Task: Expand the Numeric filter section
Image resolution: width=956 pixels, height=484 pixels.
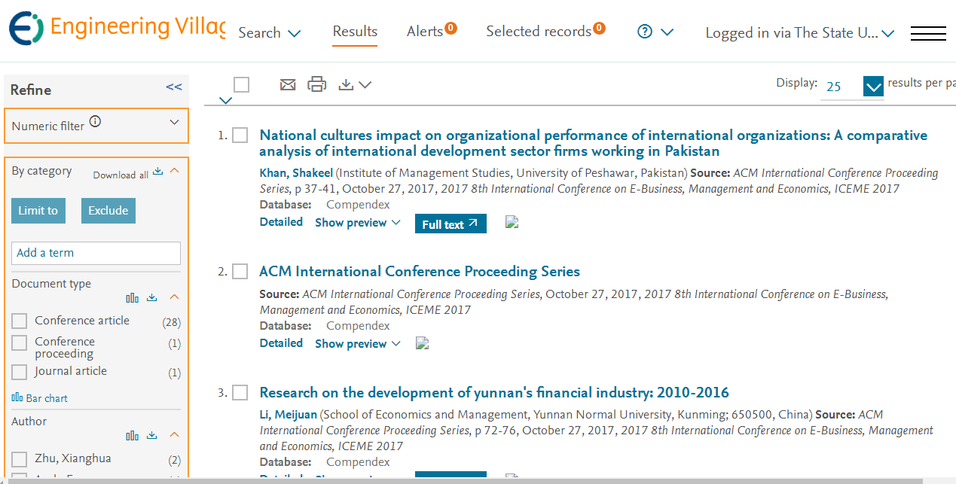Action: point(174,123)
